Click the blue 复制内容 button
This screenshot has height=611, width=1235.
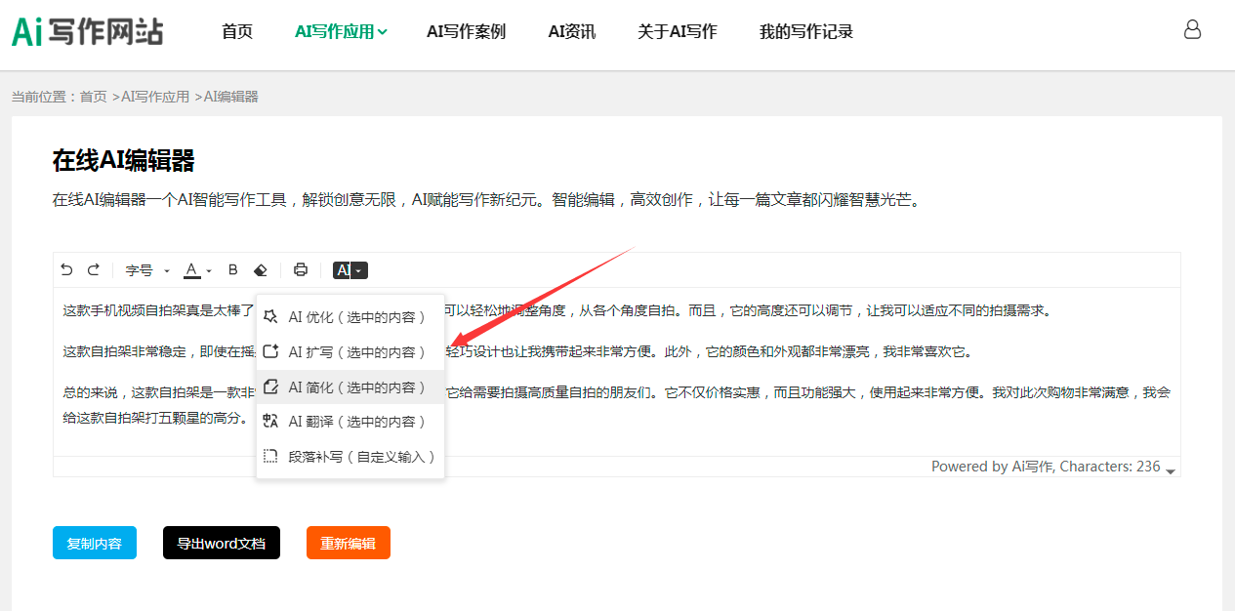click(x=95, y=543)
